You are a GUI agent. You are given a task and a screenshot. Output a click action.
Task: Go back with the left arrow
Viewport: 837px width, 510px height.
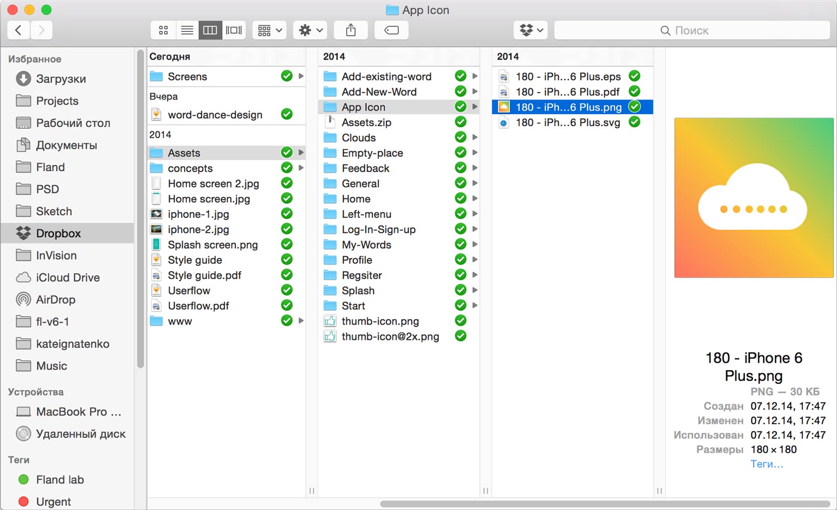[18, 30]
